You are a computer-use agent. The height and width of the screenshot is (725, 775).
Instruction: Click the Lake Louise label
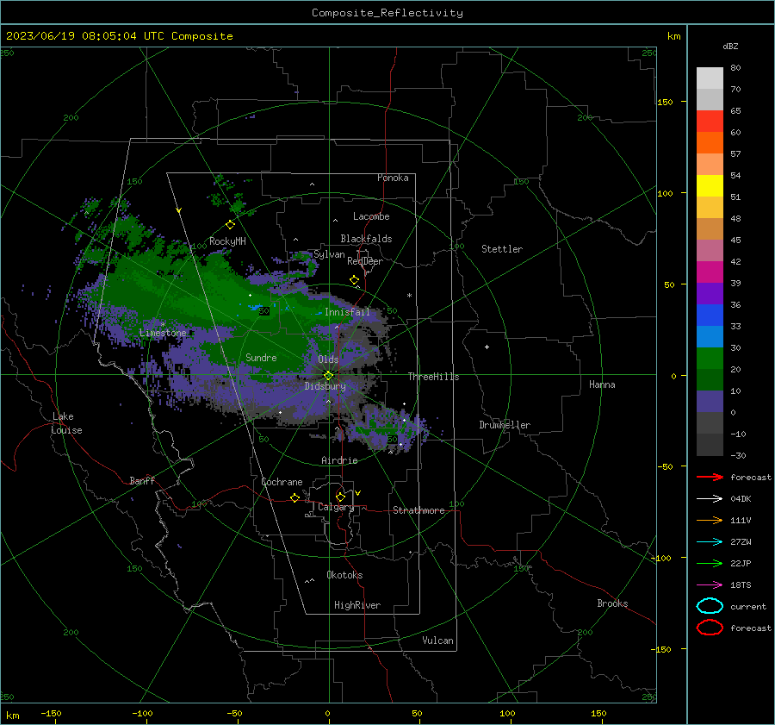coord(66,423)
